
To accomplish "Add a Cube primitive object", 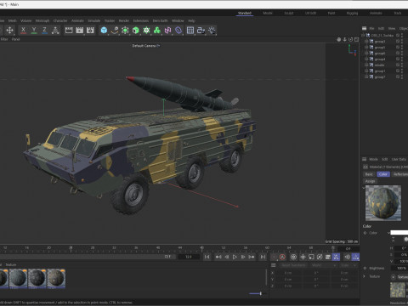I will [x=104, y=30].
